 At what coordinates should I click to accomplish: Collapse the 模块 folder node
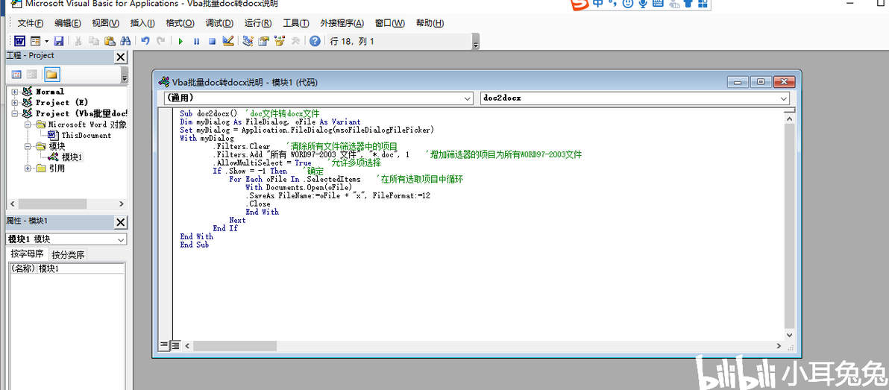point(28,146)
